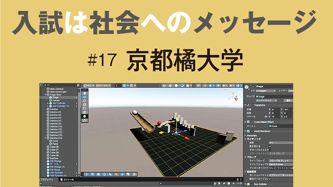Collapse the Domino (14) tree item
This screenshot has width=333, height=187.
(45, 138)
